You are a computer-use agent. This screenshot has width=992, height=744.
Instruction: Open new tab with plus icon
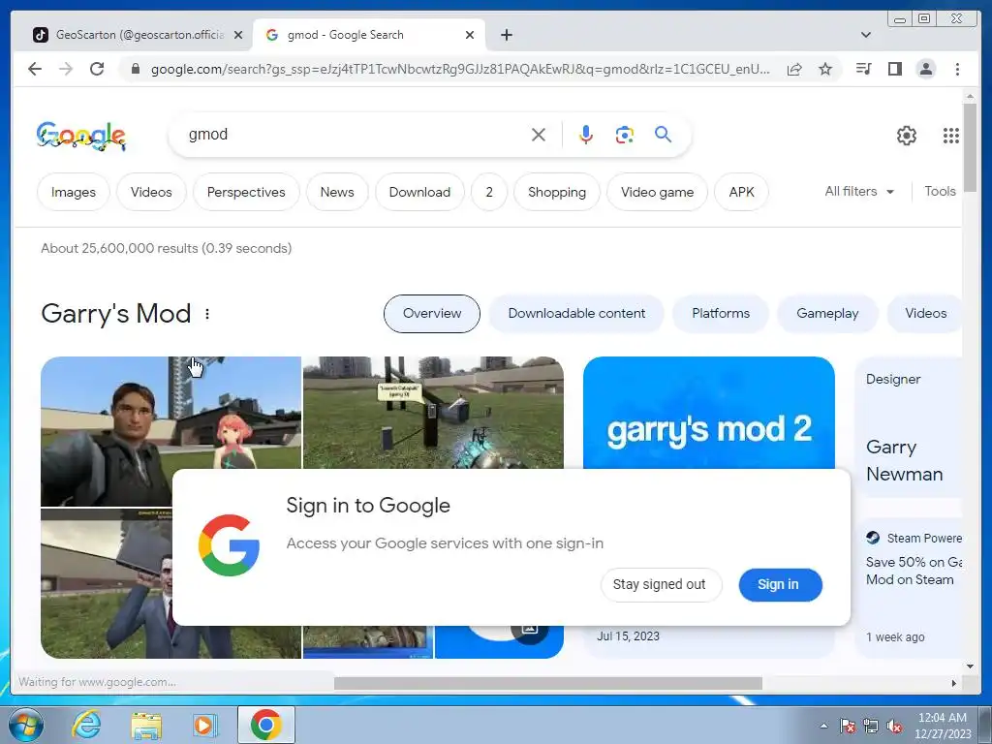506,35
